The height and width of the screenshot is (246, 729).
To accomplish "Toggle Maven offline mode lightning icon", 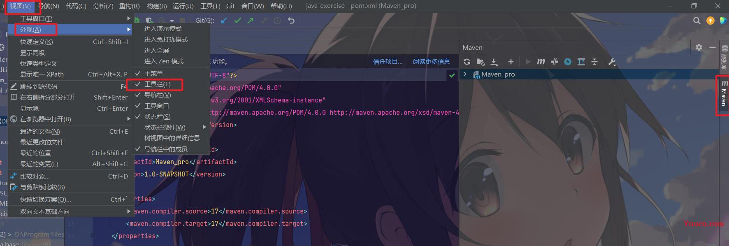I will point(568,62).
